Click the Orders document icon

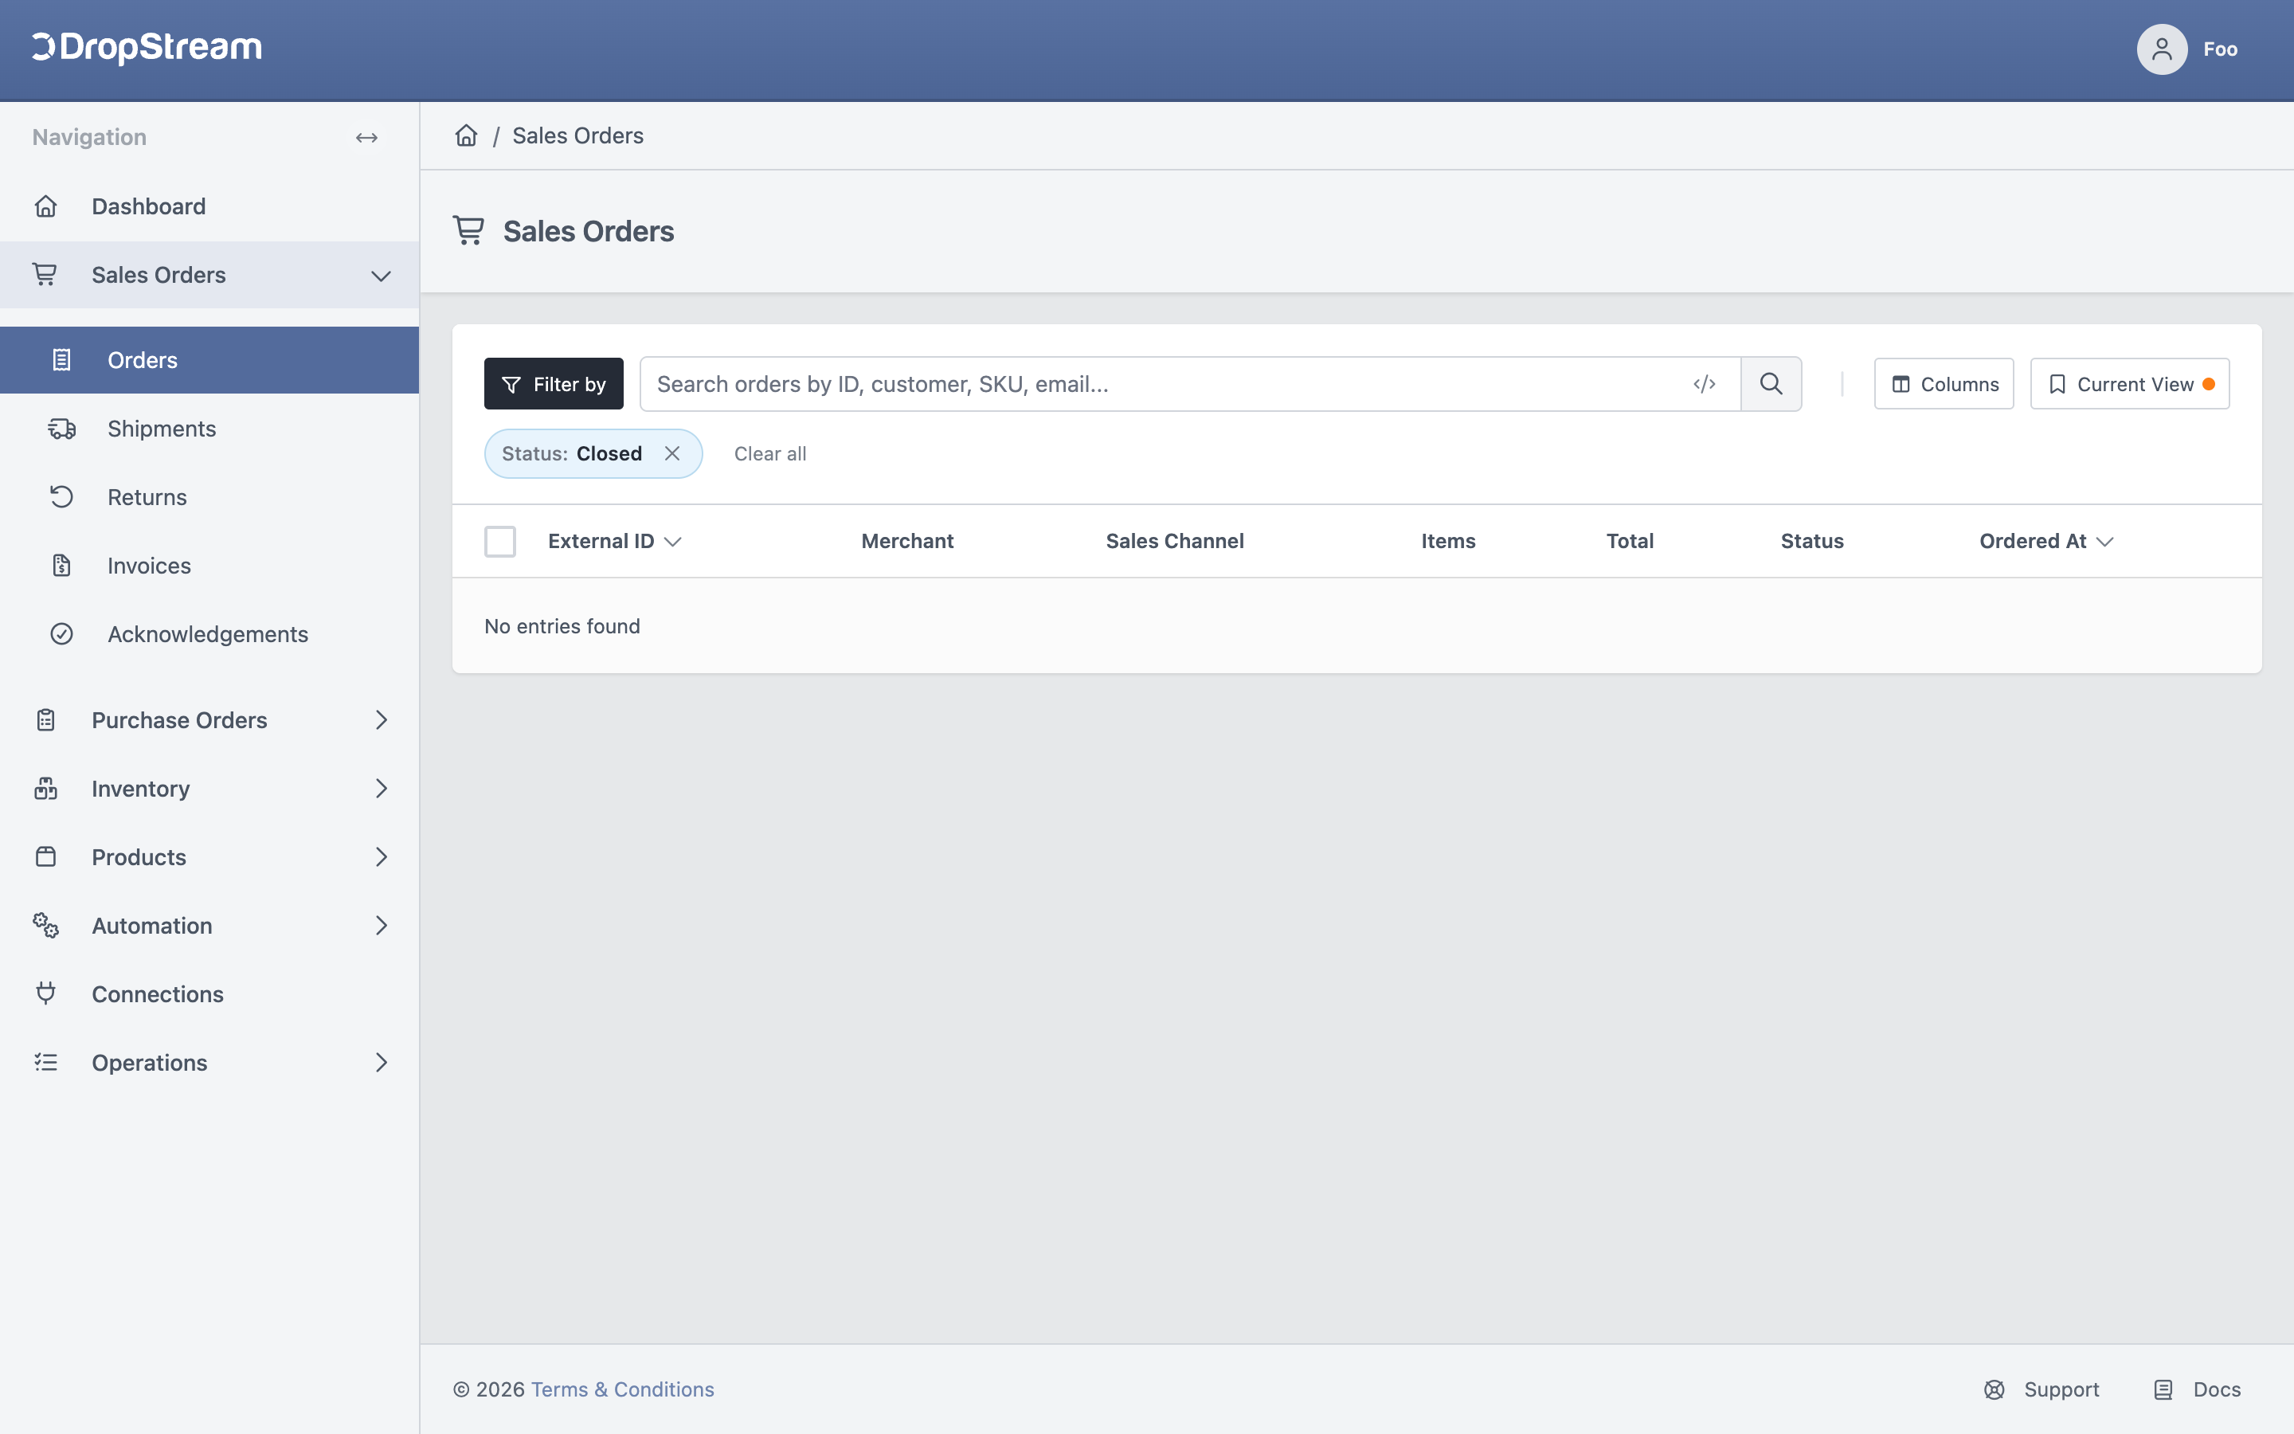[61, 360]
